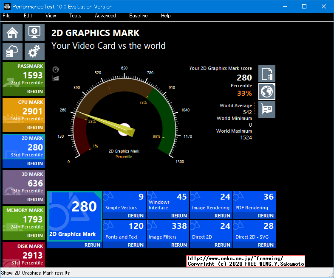Maximize the PerformanceTest window
The width and height of the screenshot is (334, 278).
coord(304,6)
